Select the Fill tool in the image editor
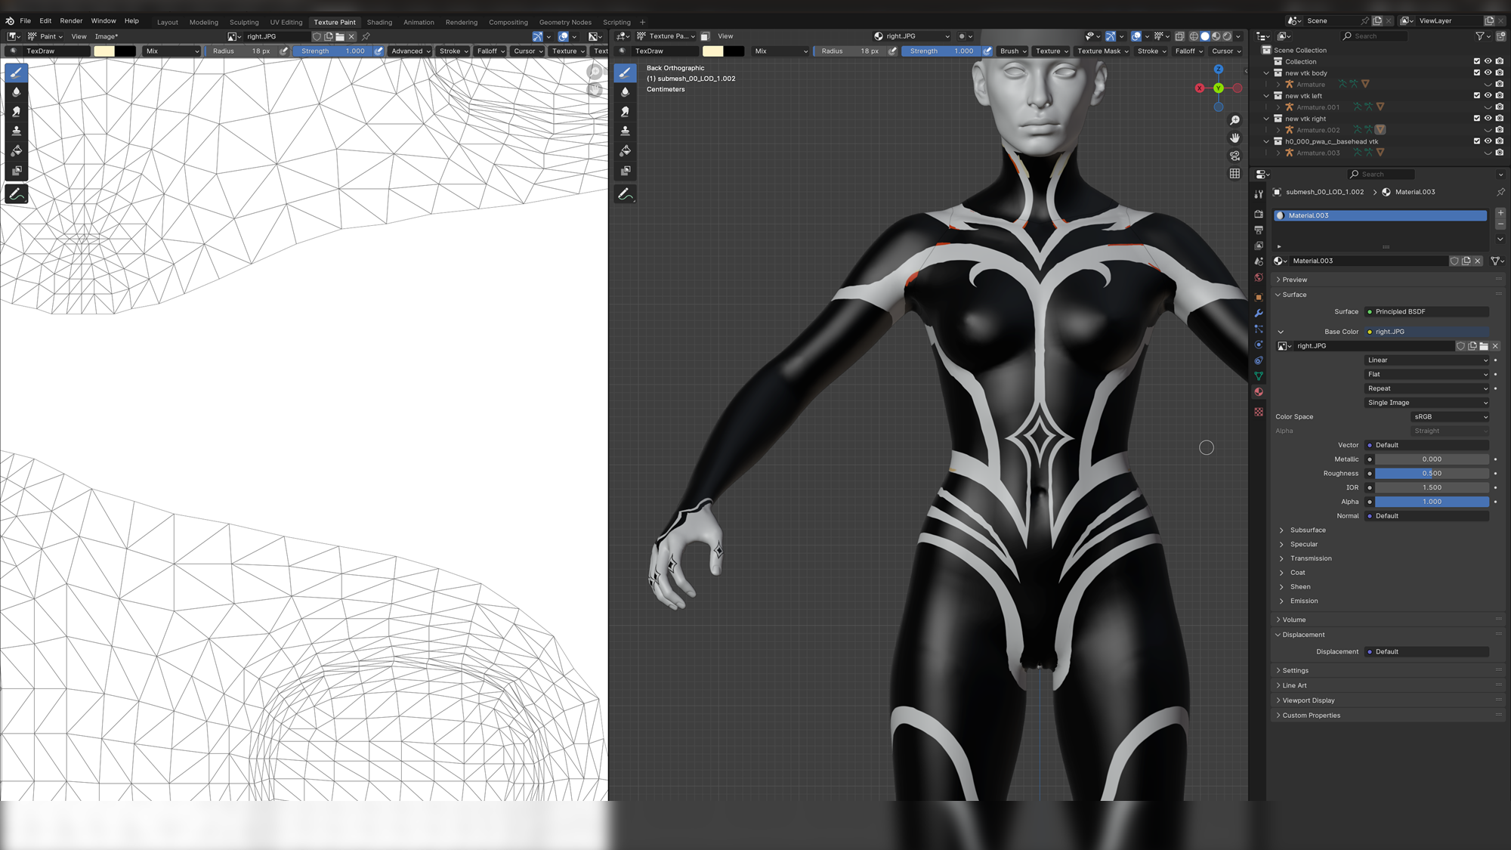1511x850 pixels. click(x=16, y=151)
